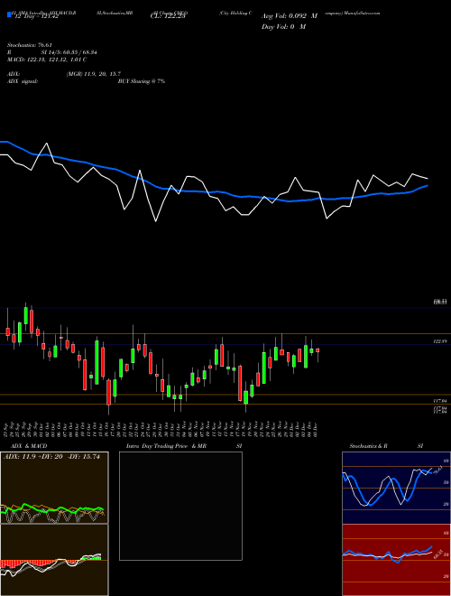451x596 pixels.
Task: Click the SI 14/3: 60.35 / 68.84 value
Action: click(x=69, y=52)
